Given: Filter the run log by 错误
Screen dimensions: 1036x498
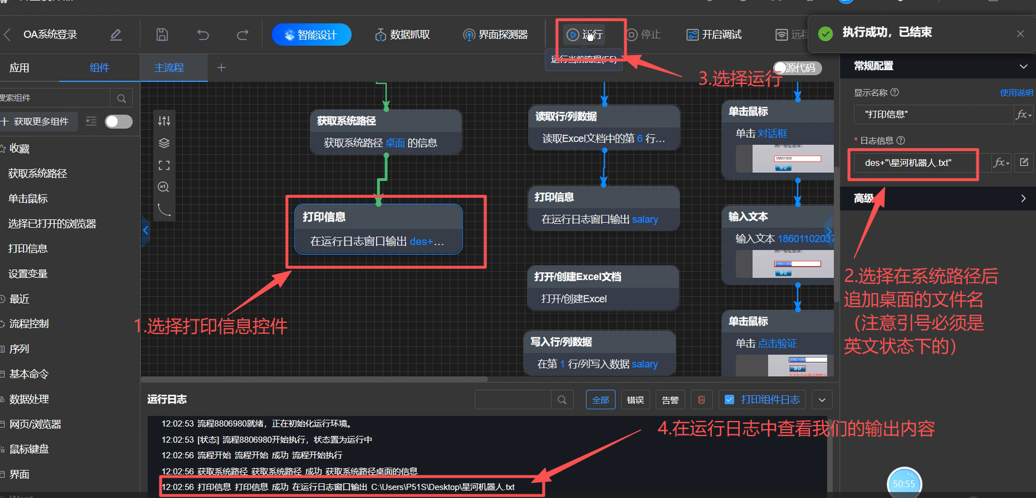Looking at the screenshot, I should [635, 400].
